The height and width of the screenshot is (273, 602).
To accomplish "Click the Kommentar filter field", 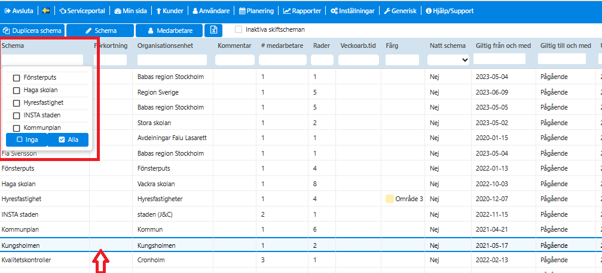I will 235,60.
